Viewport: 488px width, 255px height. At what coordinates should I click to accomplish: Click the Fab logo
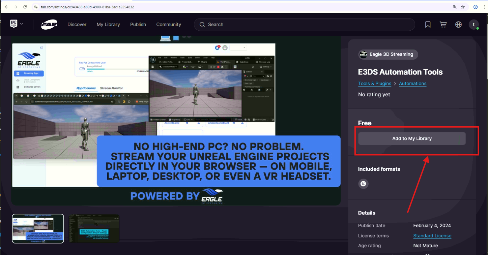click(49, 25)
